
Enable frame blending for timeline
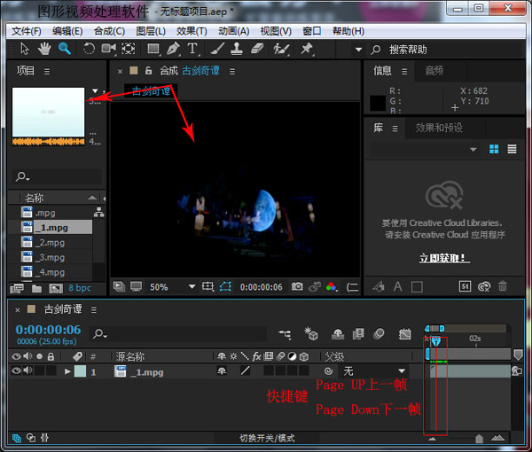coord(358,334)
